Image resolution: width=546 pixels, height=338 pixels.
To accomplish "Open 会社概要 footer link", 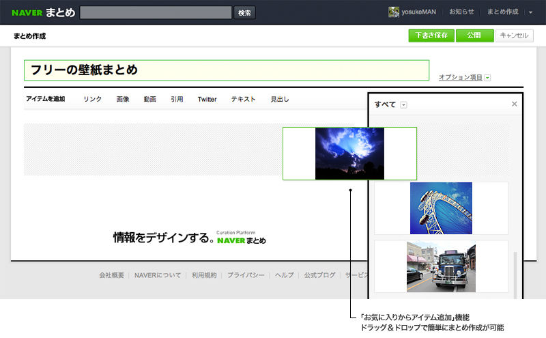I will 111,275.
